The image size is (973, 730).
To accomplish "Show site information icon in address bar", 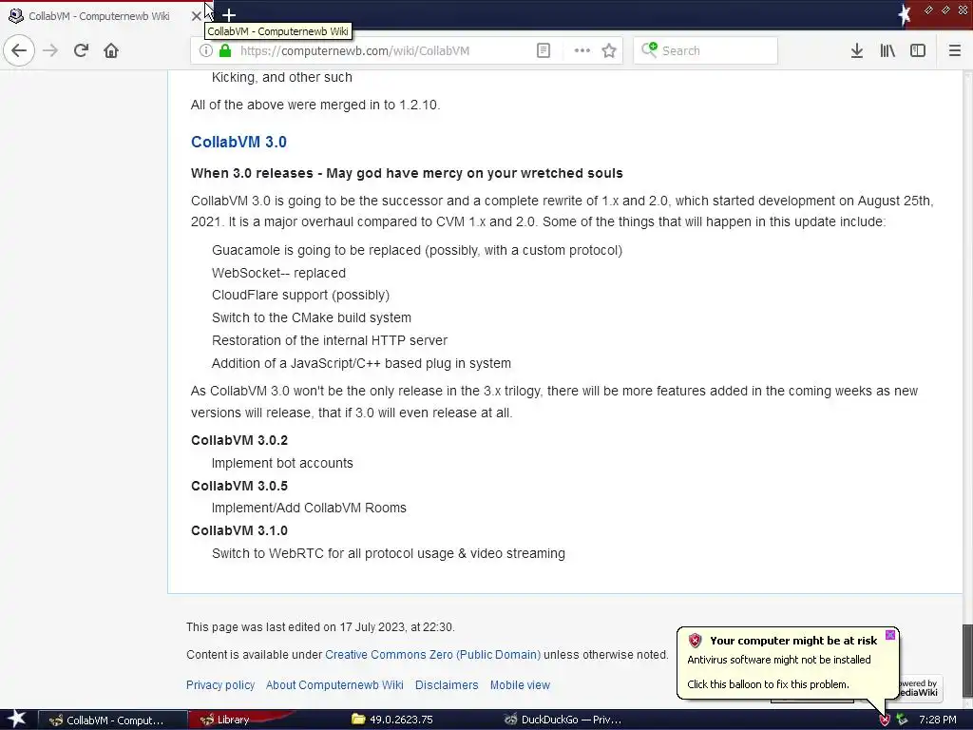I will tap(206, 50).
